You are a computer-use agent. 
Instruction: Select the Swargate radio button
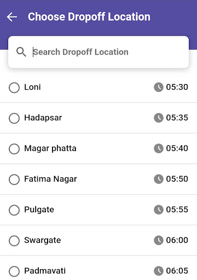pos(14,241)
